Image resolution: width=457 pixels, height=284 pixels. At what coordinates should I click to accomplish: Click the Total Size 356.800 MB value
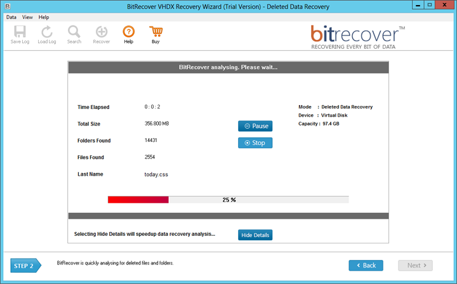157,124
